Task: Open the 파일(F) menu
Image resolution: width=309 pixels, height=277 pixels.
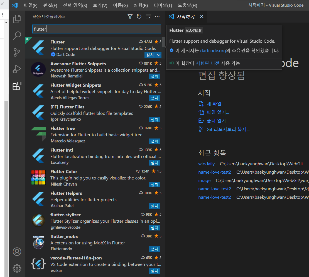Action: [31, 5]
